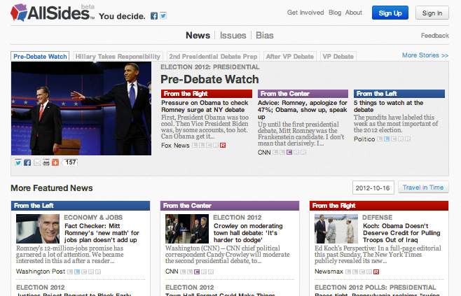Click the Politico source name
Viewport: 461px width, 296px height.
(x=364, y=139)
